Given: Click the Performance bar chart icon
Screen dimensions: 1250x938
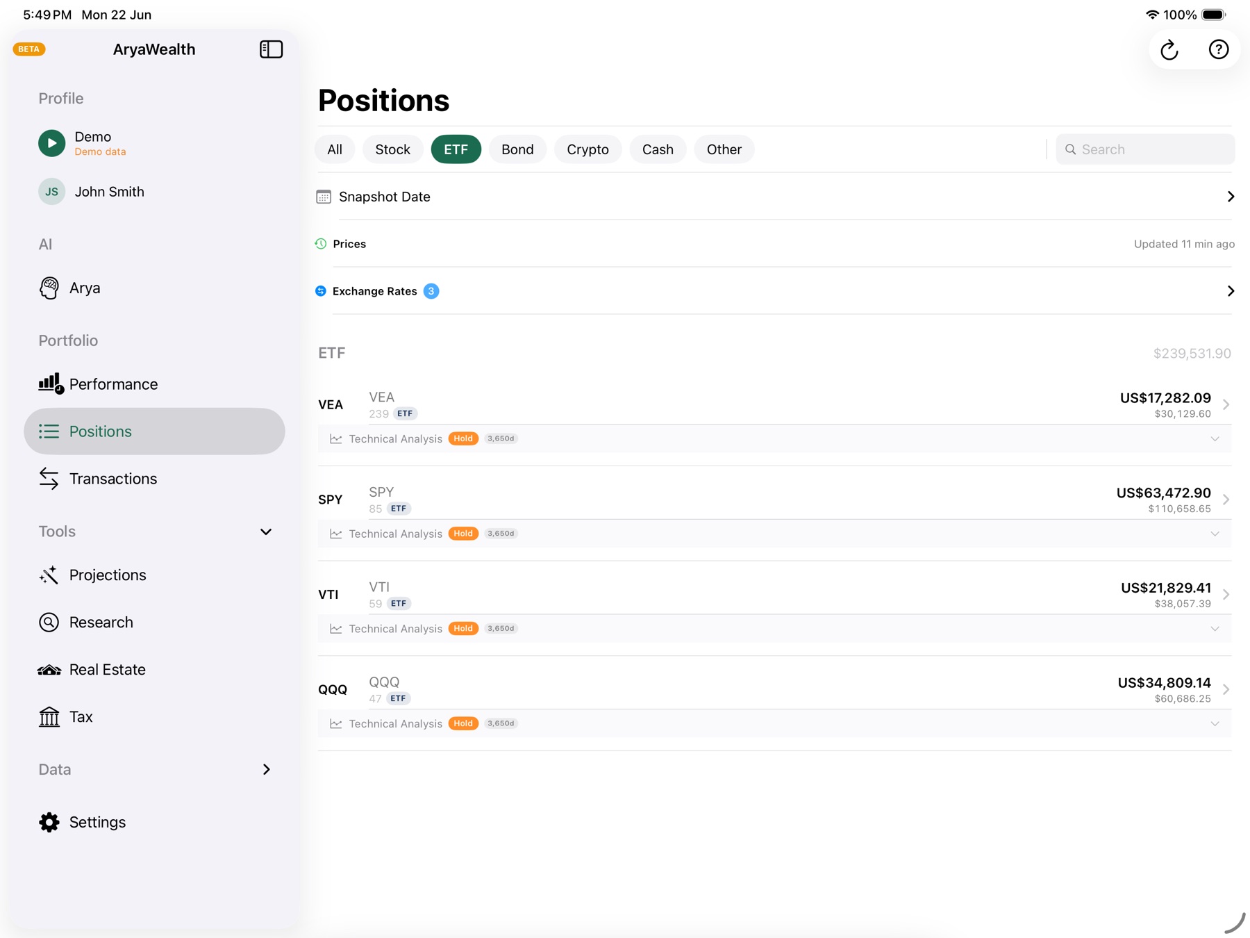Looking at the screenshot, I should click(x=50, y=384).
